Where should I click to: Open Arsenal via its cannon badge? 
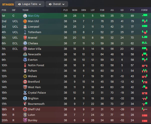(25, 38)
